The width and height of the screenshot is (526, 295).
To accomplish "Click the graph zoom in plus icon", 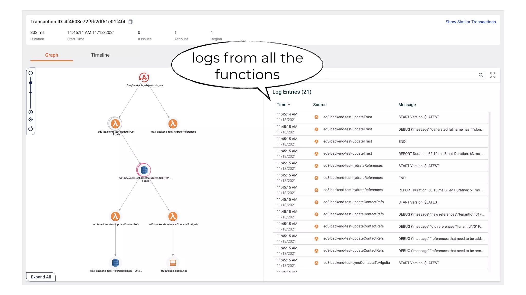I will (31, 112).
